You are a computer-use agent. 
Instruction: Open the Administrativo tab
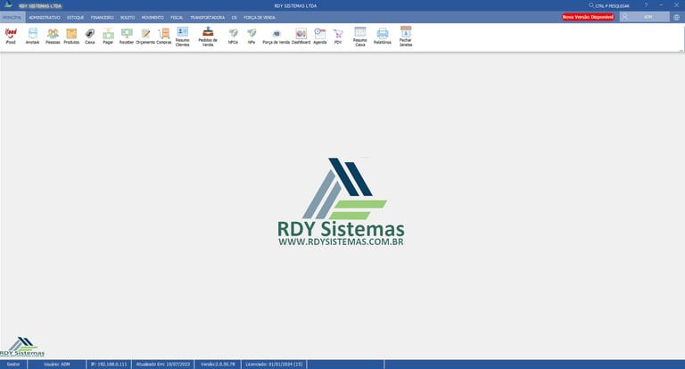tap(45, 18)
